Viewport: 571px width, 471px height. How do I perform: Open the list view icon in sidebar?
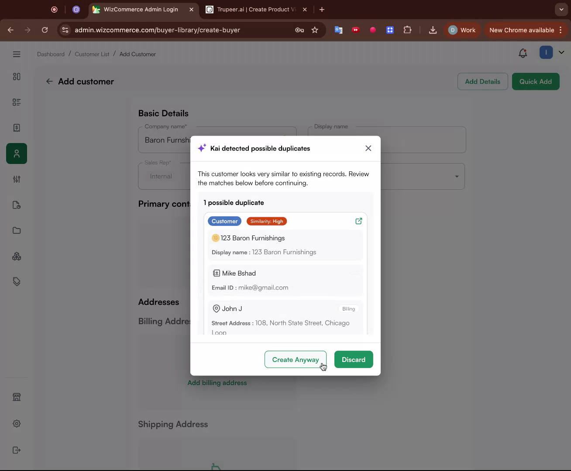(x=17, y=102)
